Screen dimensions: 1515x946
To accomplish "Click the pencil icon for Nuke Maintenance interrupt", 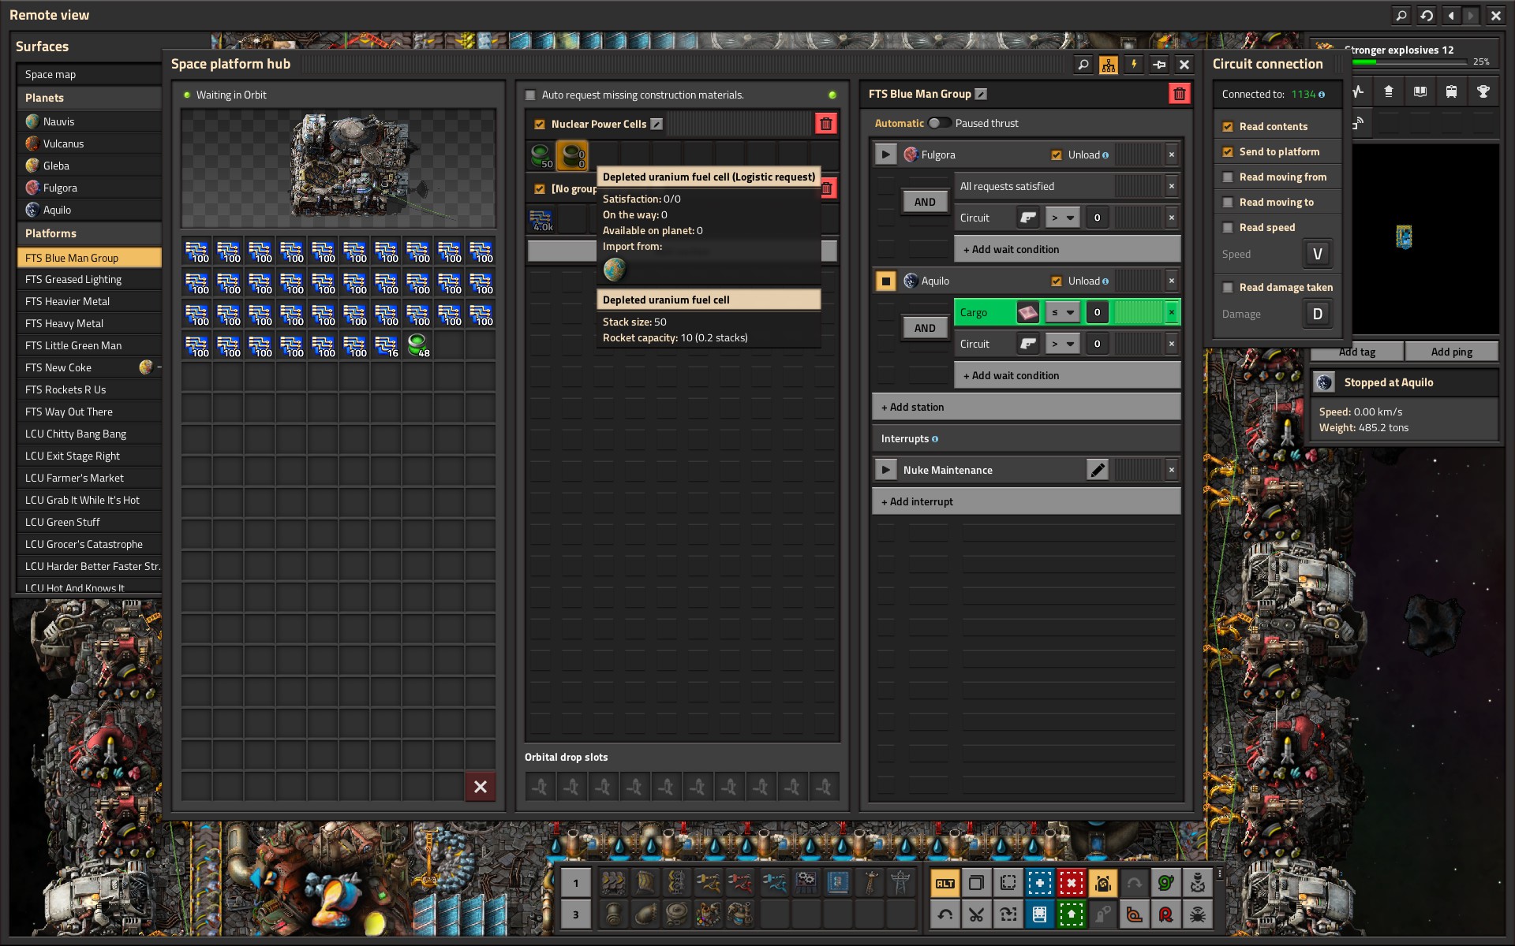I will coord(1097,470).
